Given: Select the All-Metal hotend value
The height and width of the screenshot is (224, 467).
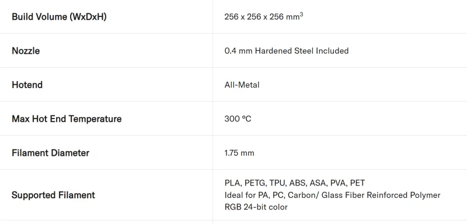Looking at the screenshot, I should pyautogui.click(x=242, y=85).
